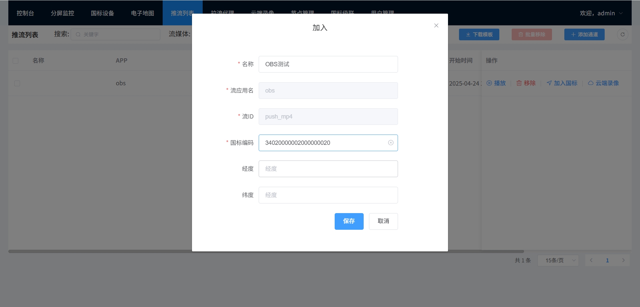Click the 保存 button
The width and height of the screenshot is (640, 307).
(x=349, y=221)
